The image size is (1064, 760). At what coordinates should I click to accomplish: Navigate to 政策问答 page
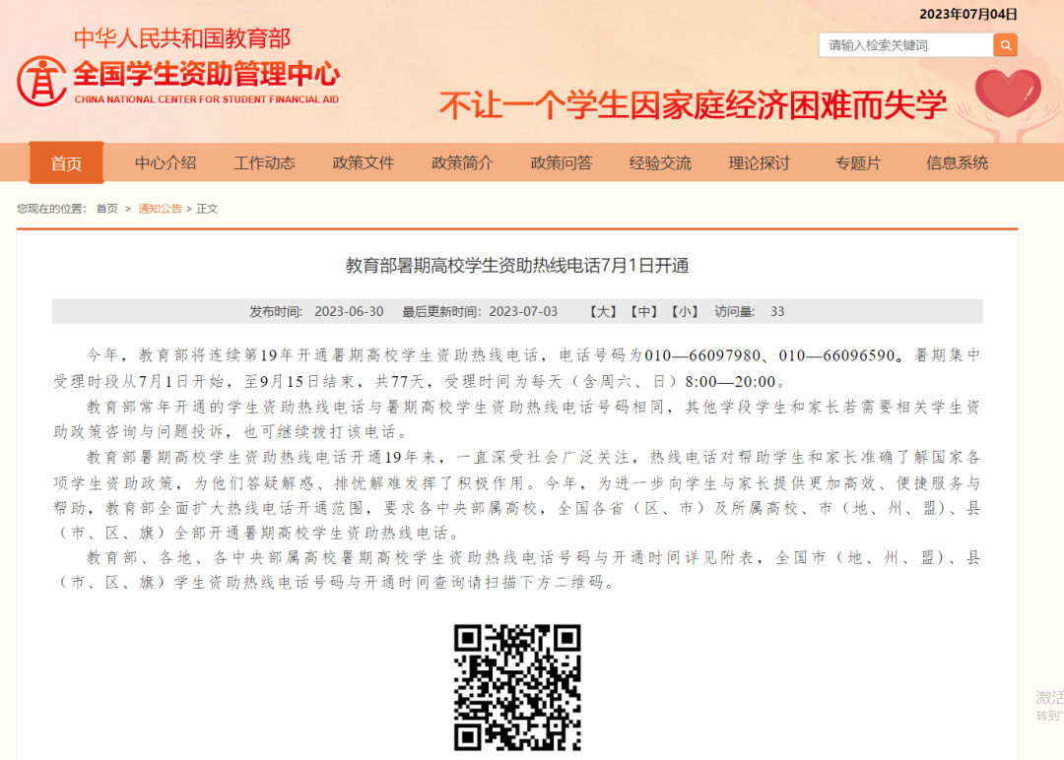(562, 163)
